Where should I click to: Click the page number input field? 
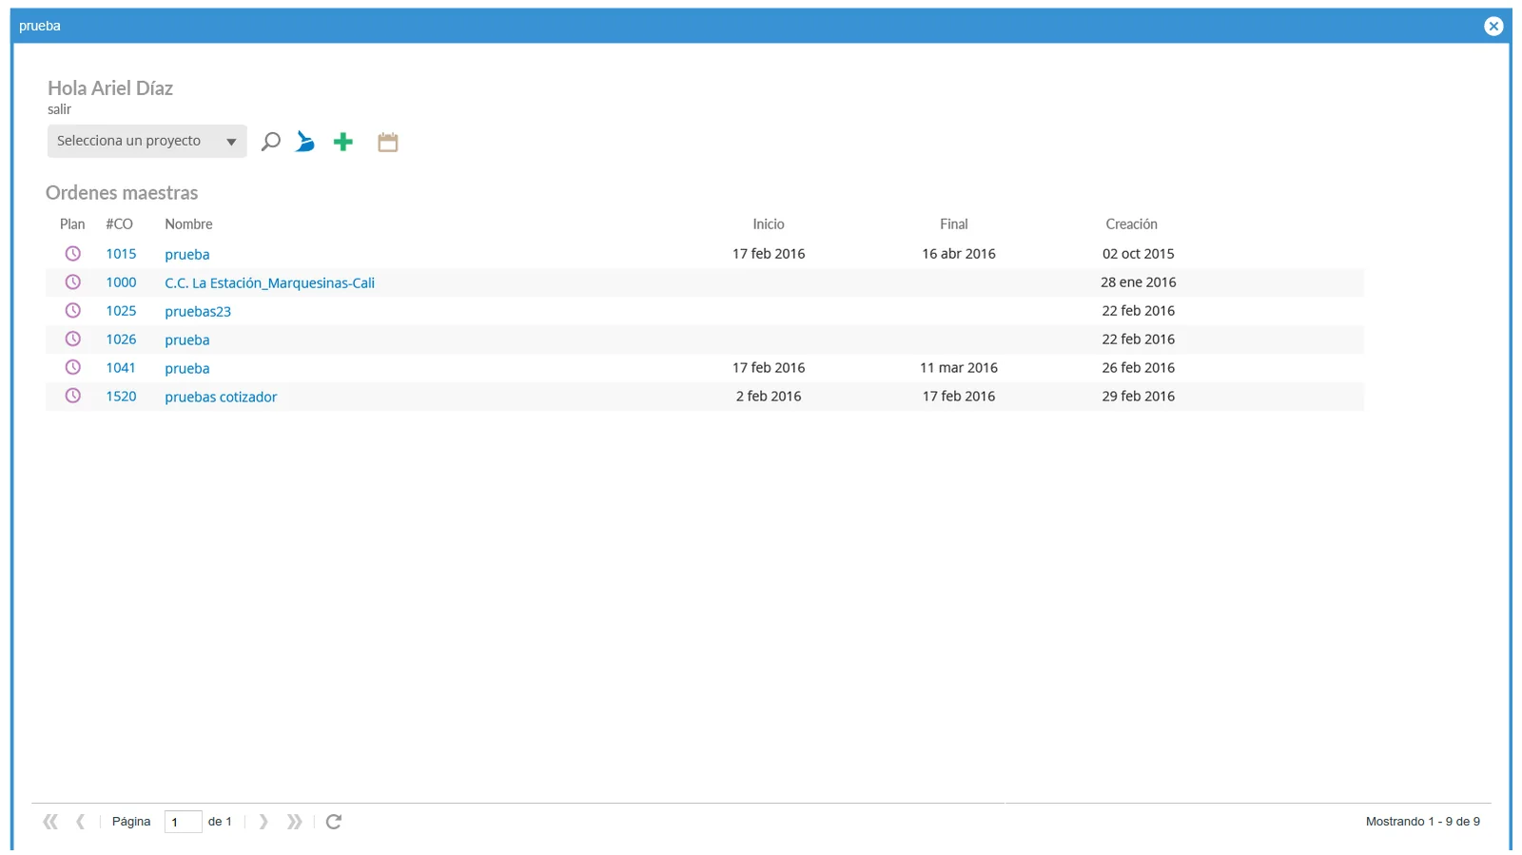[x=183, y=822]
